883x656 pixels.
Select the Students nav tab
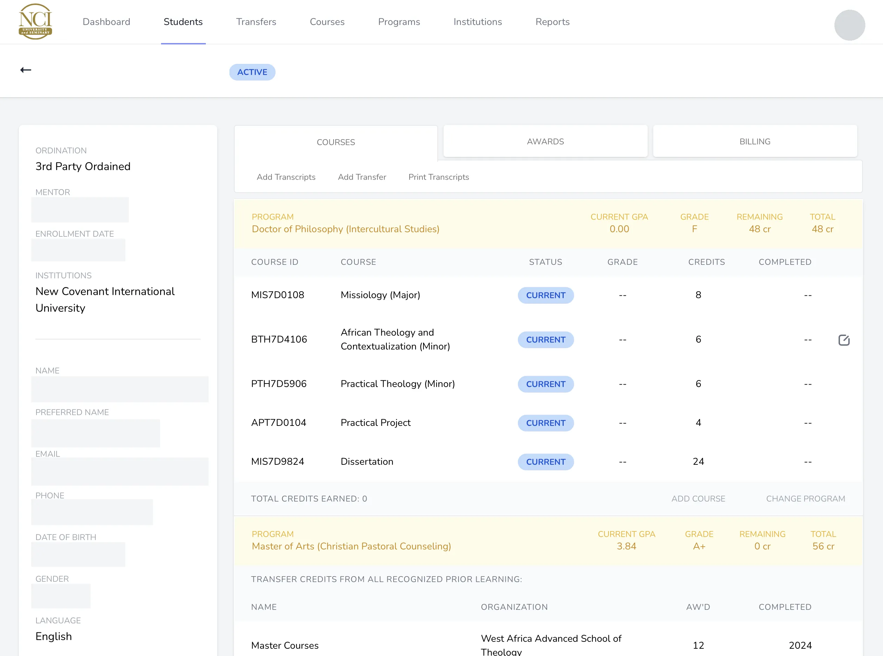tap(183, 22)
